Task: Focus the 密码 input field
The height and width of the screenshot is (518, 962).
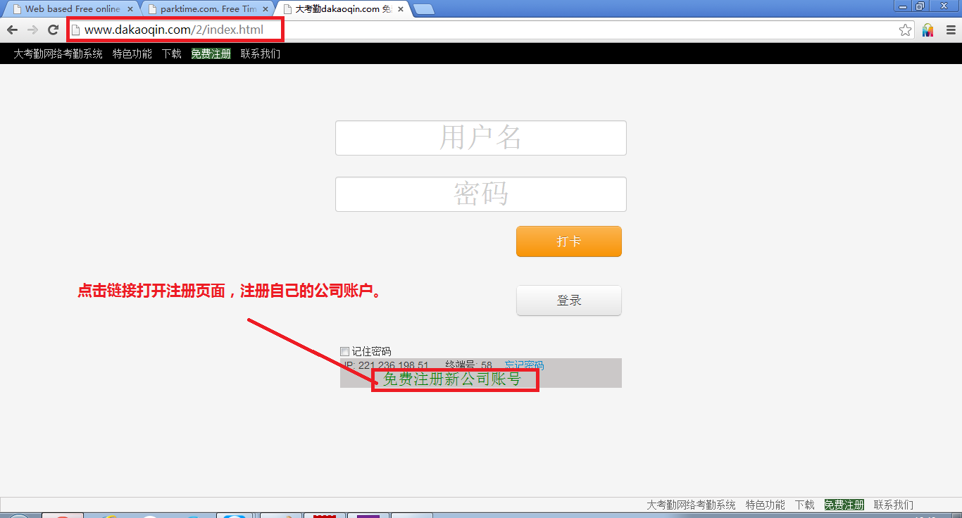Action: pos(480,194)
